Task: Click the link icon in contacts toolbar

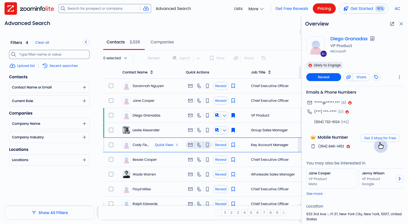Action: 236,58
